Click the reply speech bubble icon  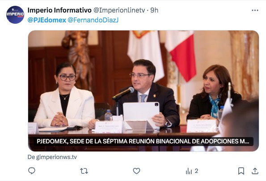32,171
